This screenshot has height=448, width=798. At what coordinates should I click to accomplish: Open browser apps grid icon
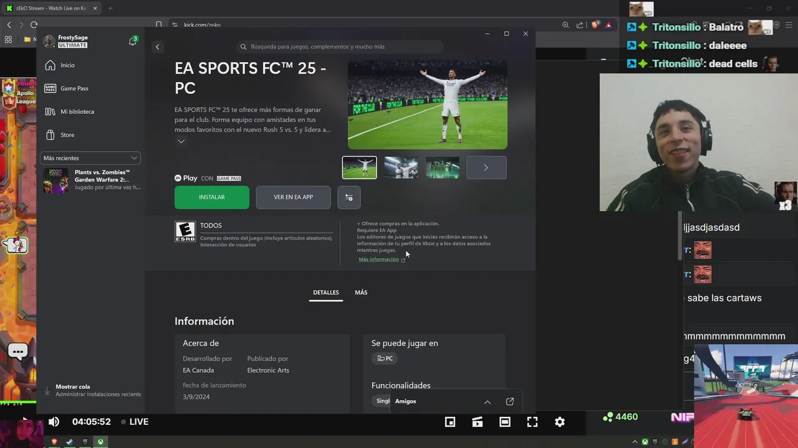pyautogui.click(x=8, y=39)
